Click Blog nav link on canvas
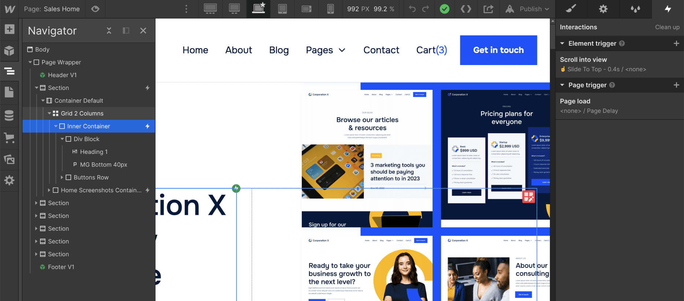This screenshot has height=301, width=684. tap(279, 50)
